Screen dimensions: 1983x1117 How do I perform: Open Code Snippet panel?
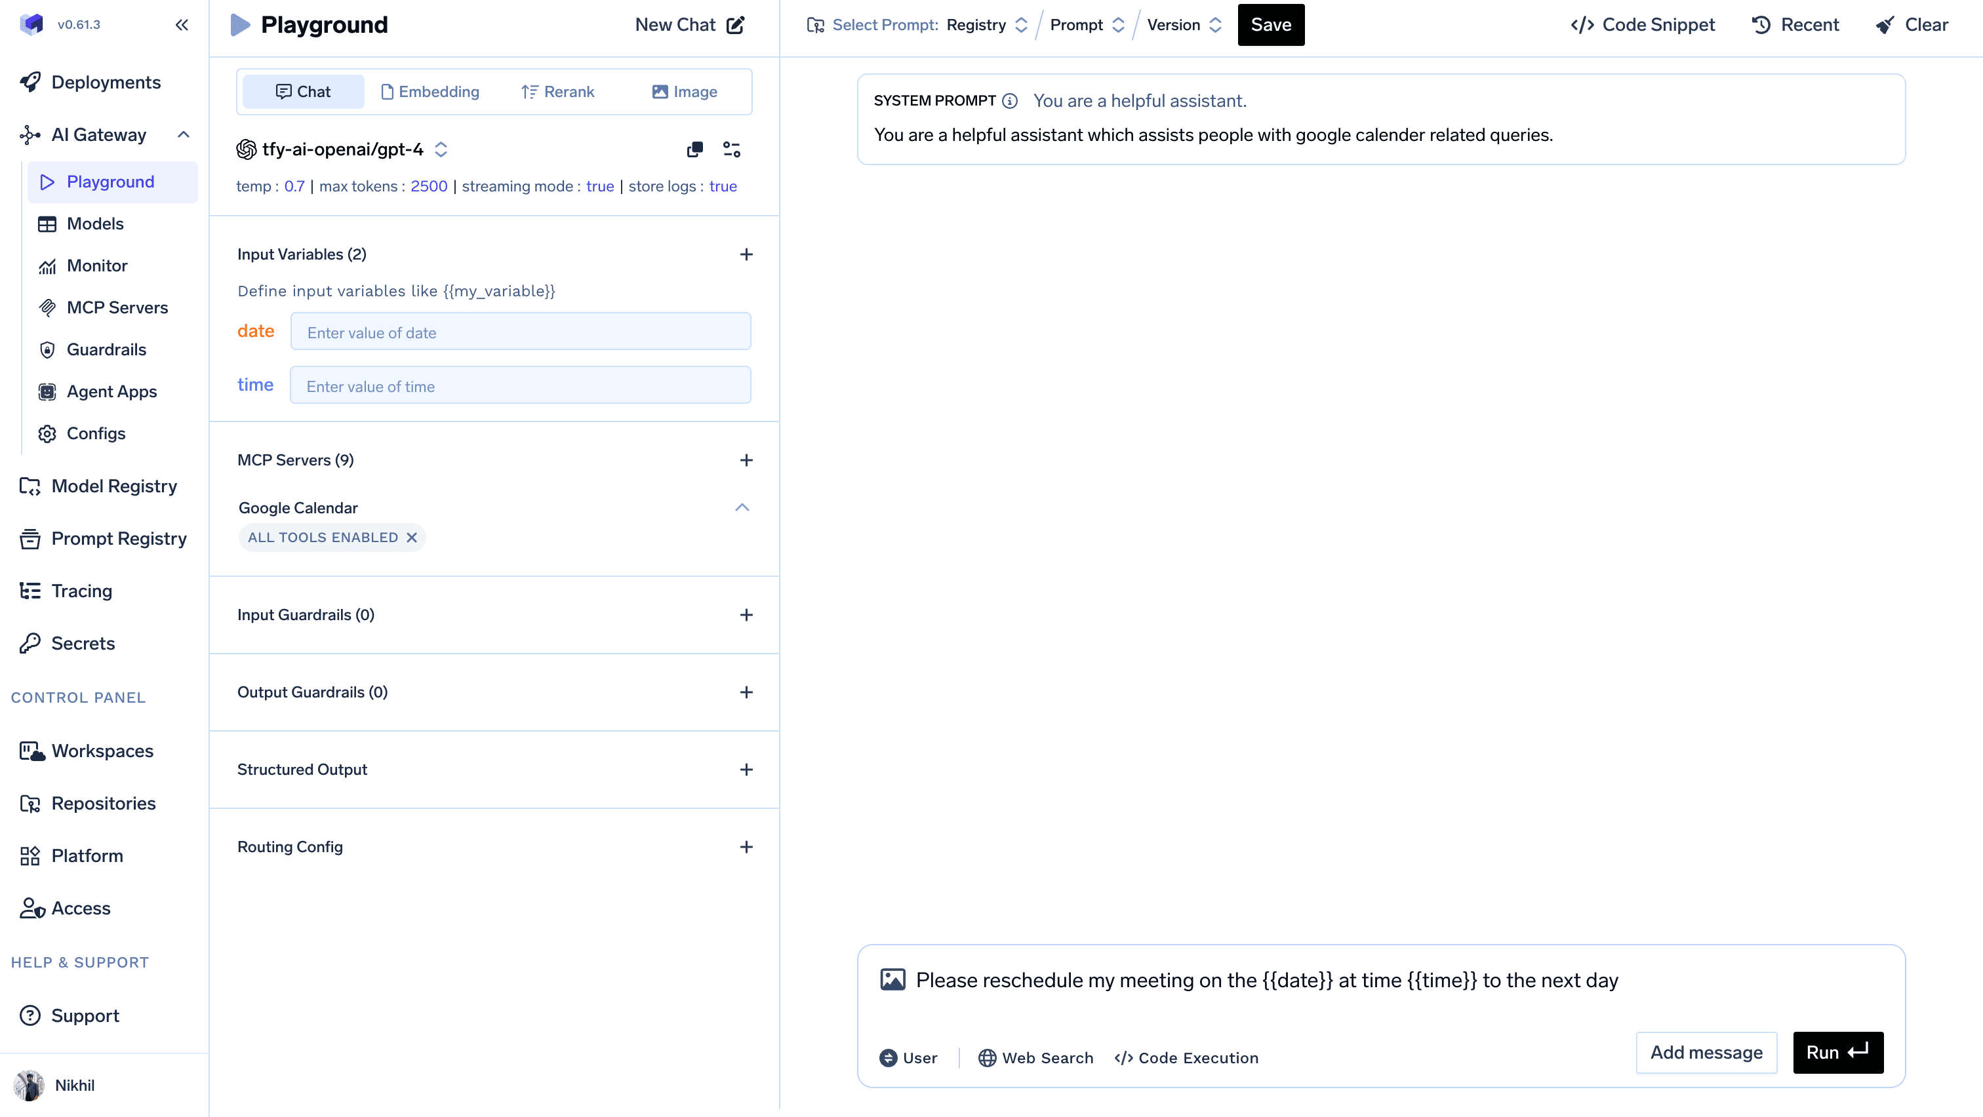point(1643,25)
